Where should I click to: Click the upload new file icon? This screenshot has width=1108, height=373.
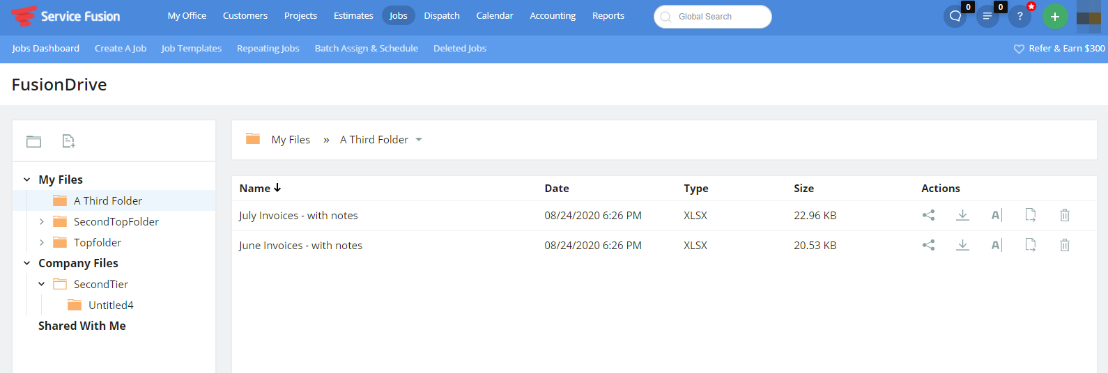pos(68,141)
